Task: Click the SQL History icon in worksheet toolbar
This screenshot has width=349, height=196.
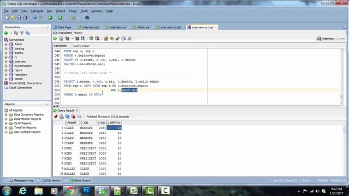Action: [124, 39]
